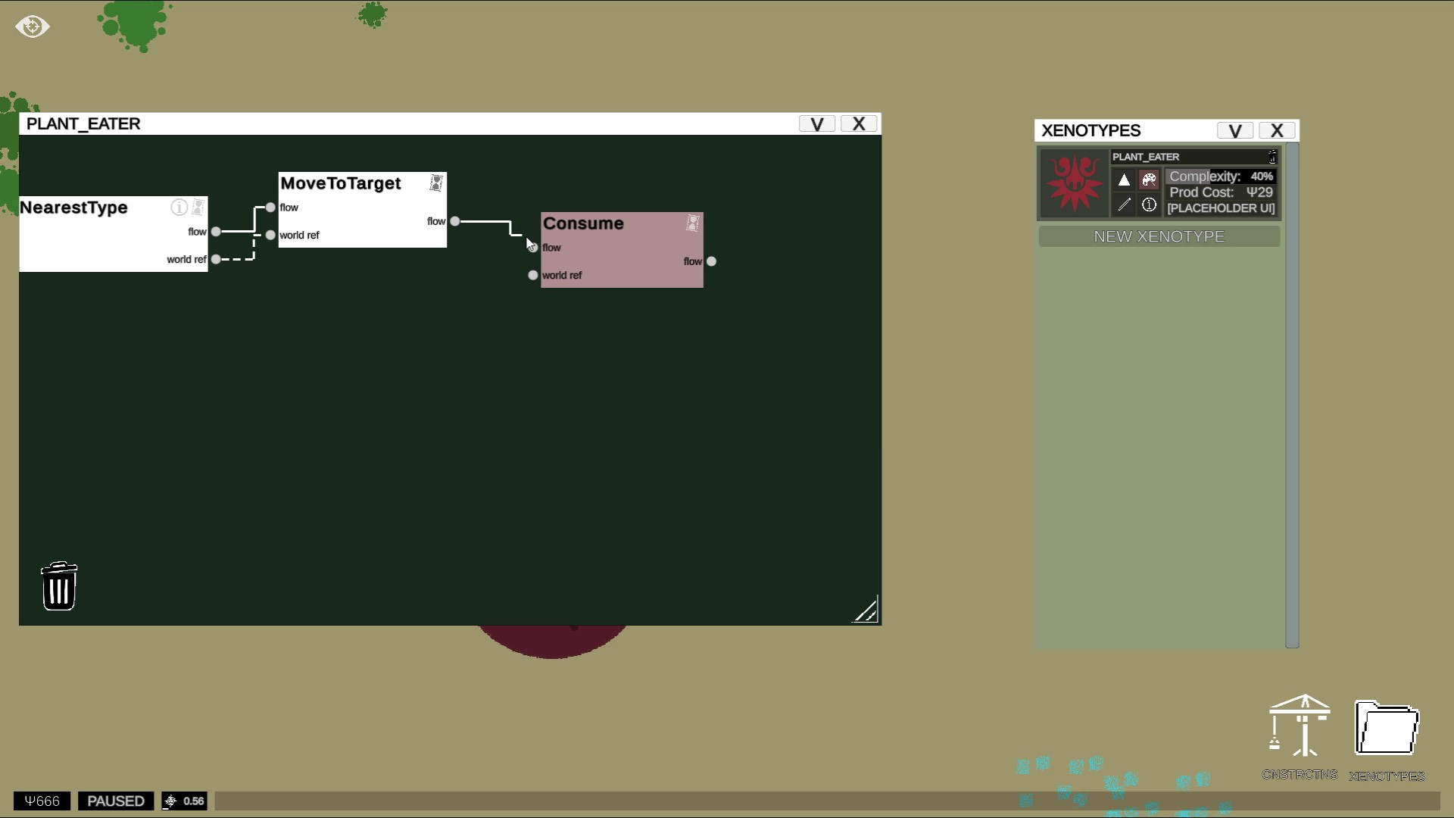Click the info icon on NearestType node

pos(179,207)
